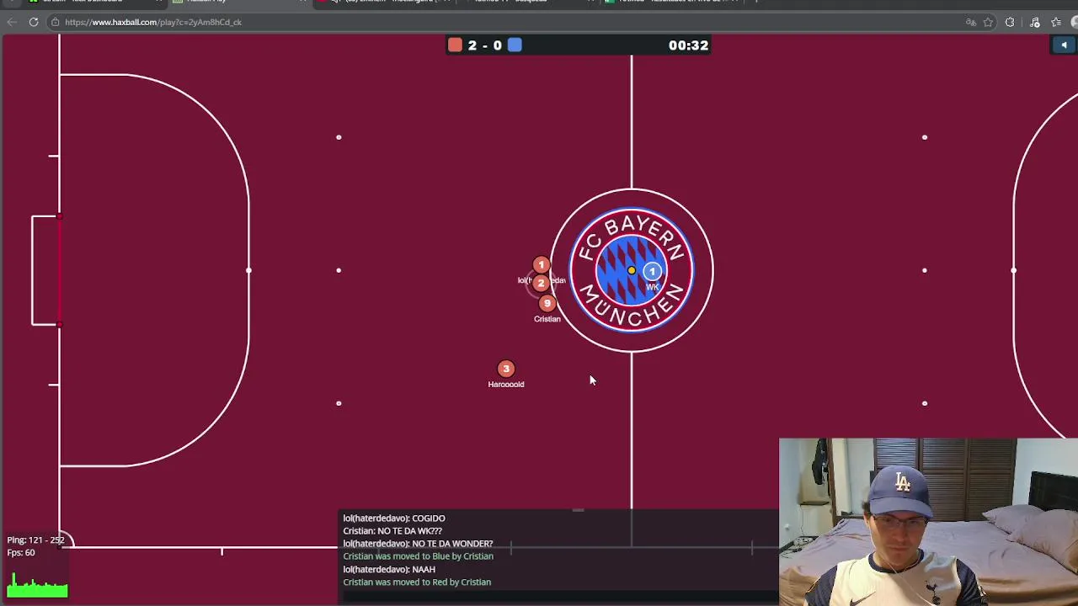The image size is (1078, 606).
Task: Click the Fps: 60 readout
Action: pos(21,553)
